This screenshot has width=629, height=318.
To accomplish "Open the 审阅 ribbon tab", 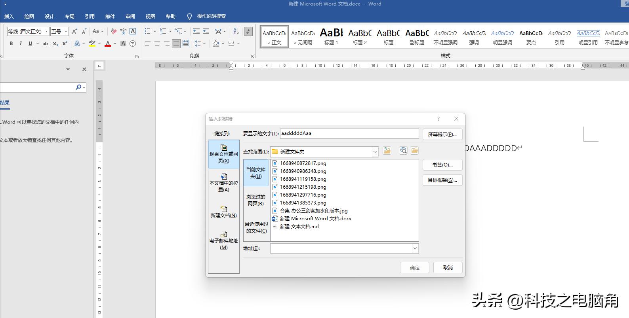I will point(130,16).
